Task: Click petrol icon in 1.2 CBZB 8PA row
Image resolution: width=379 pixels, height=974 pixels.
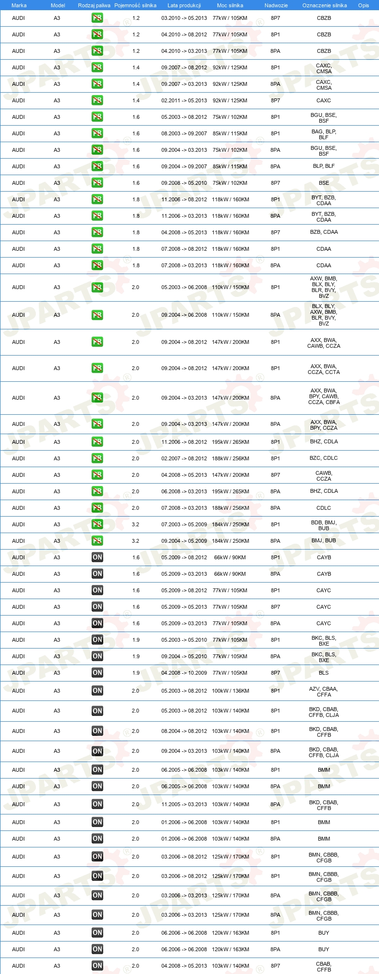Action: coord(97,51)
